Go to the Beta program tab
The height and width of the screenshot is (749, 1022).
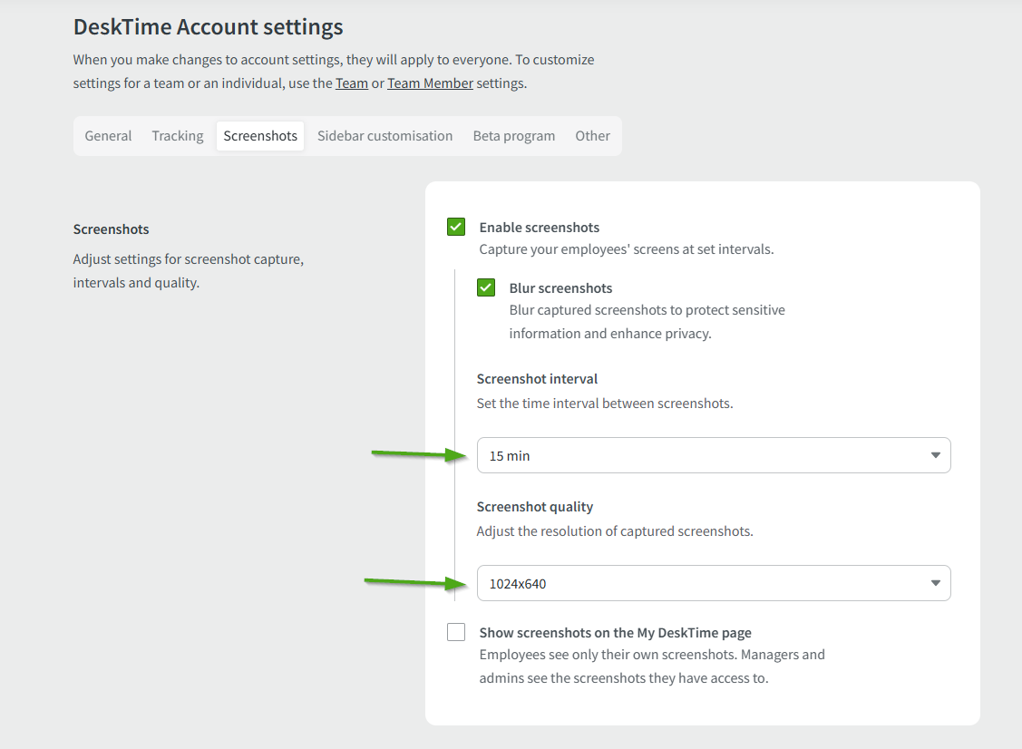click(513, 136)
